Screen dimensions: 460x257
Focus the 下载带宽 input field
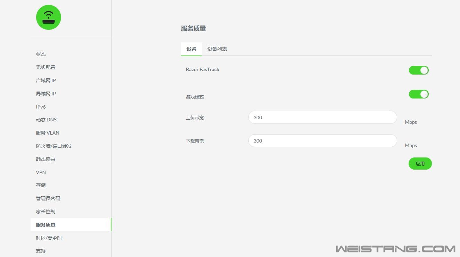click(x=322, y=141)
